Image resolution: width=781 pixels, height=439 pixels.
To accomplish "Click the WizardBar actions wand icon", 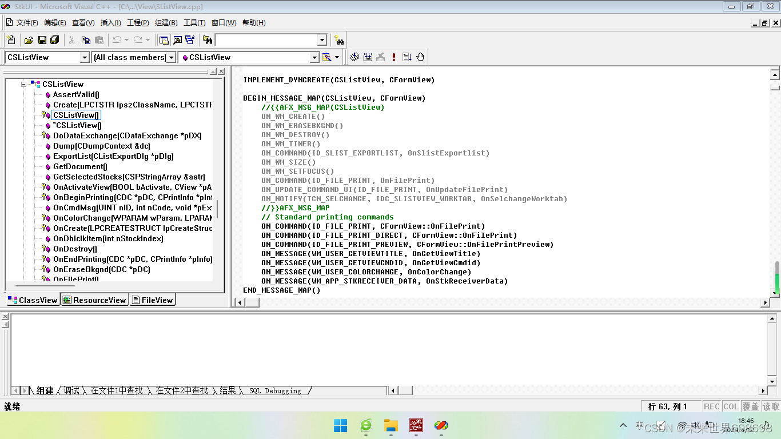I will 327,57.
